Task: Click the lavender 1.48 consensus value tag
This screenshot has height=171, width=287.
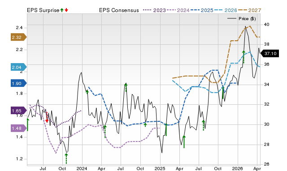Action: coord(19,128)
